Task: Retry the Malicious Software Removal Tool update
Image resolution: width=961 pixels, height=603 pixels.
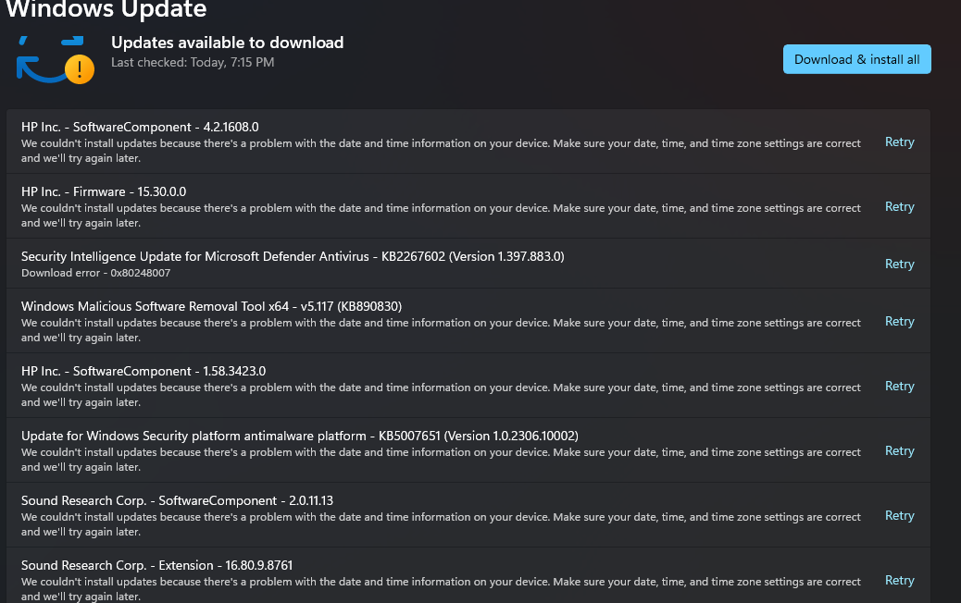Action: coord(899,321)
